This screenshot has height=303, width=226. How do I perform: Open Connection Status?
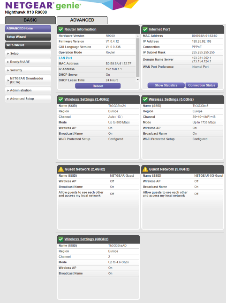click(202, 85)
